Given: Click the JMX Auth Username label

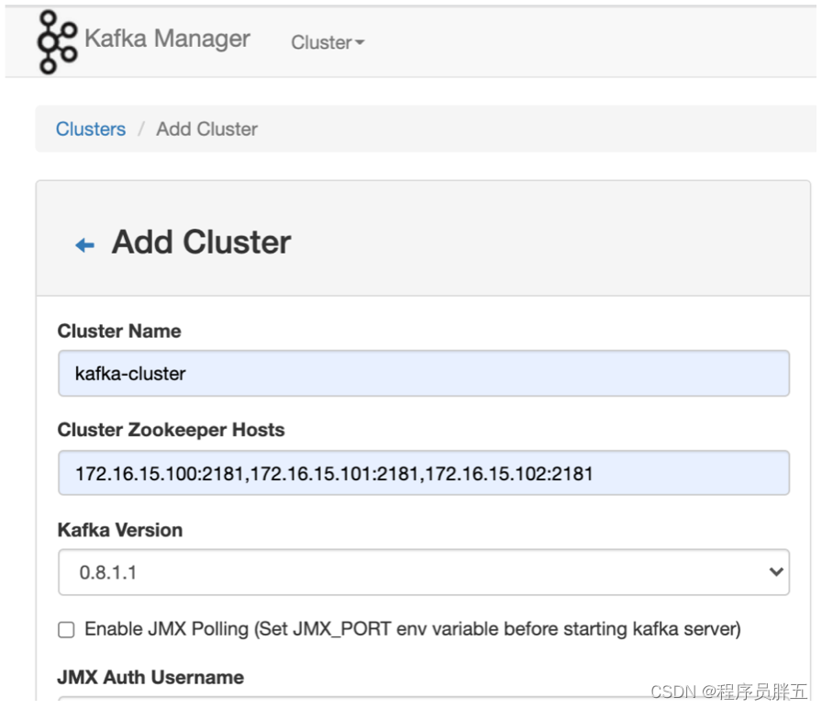Looking at the screenshot, I should (150, 677).
